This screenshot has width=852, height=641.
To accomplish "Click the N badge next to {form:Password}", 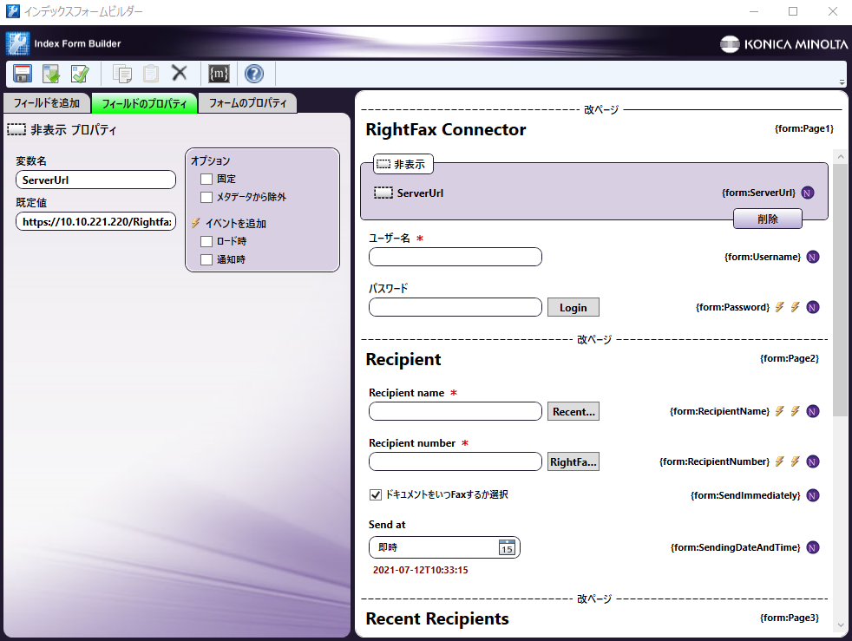I will point(812,307).
